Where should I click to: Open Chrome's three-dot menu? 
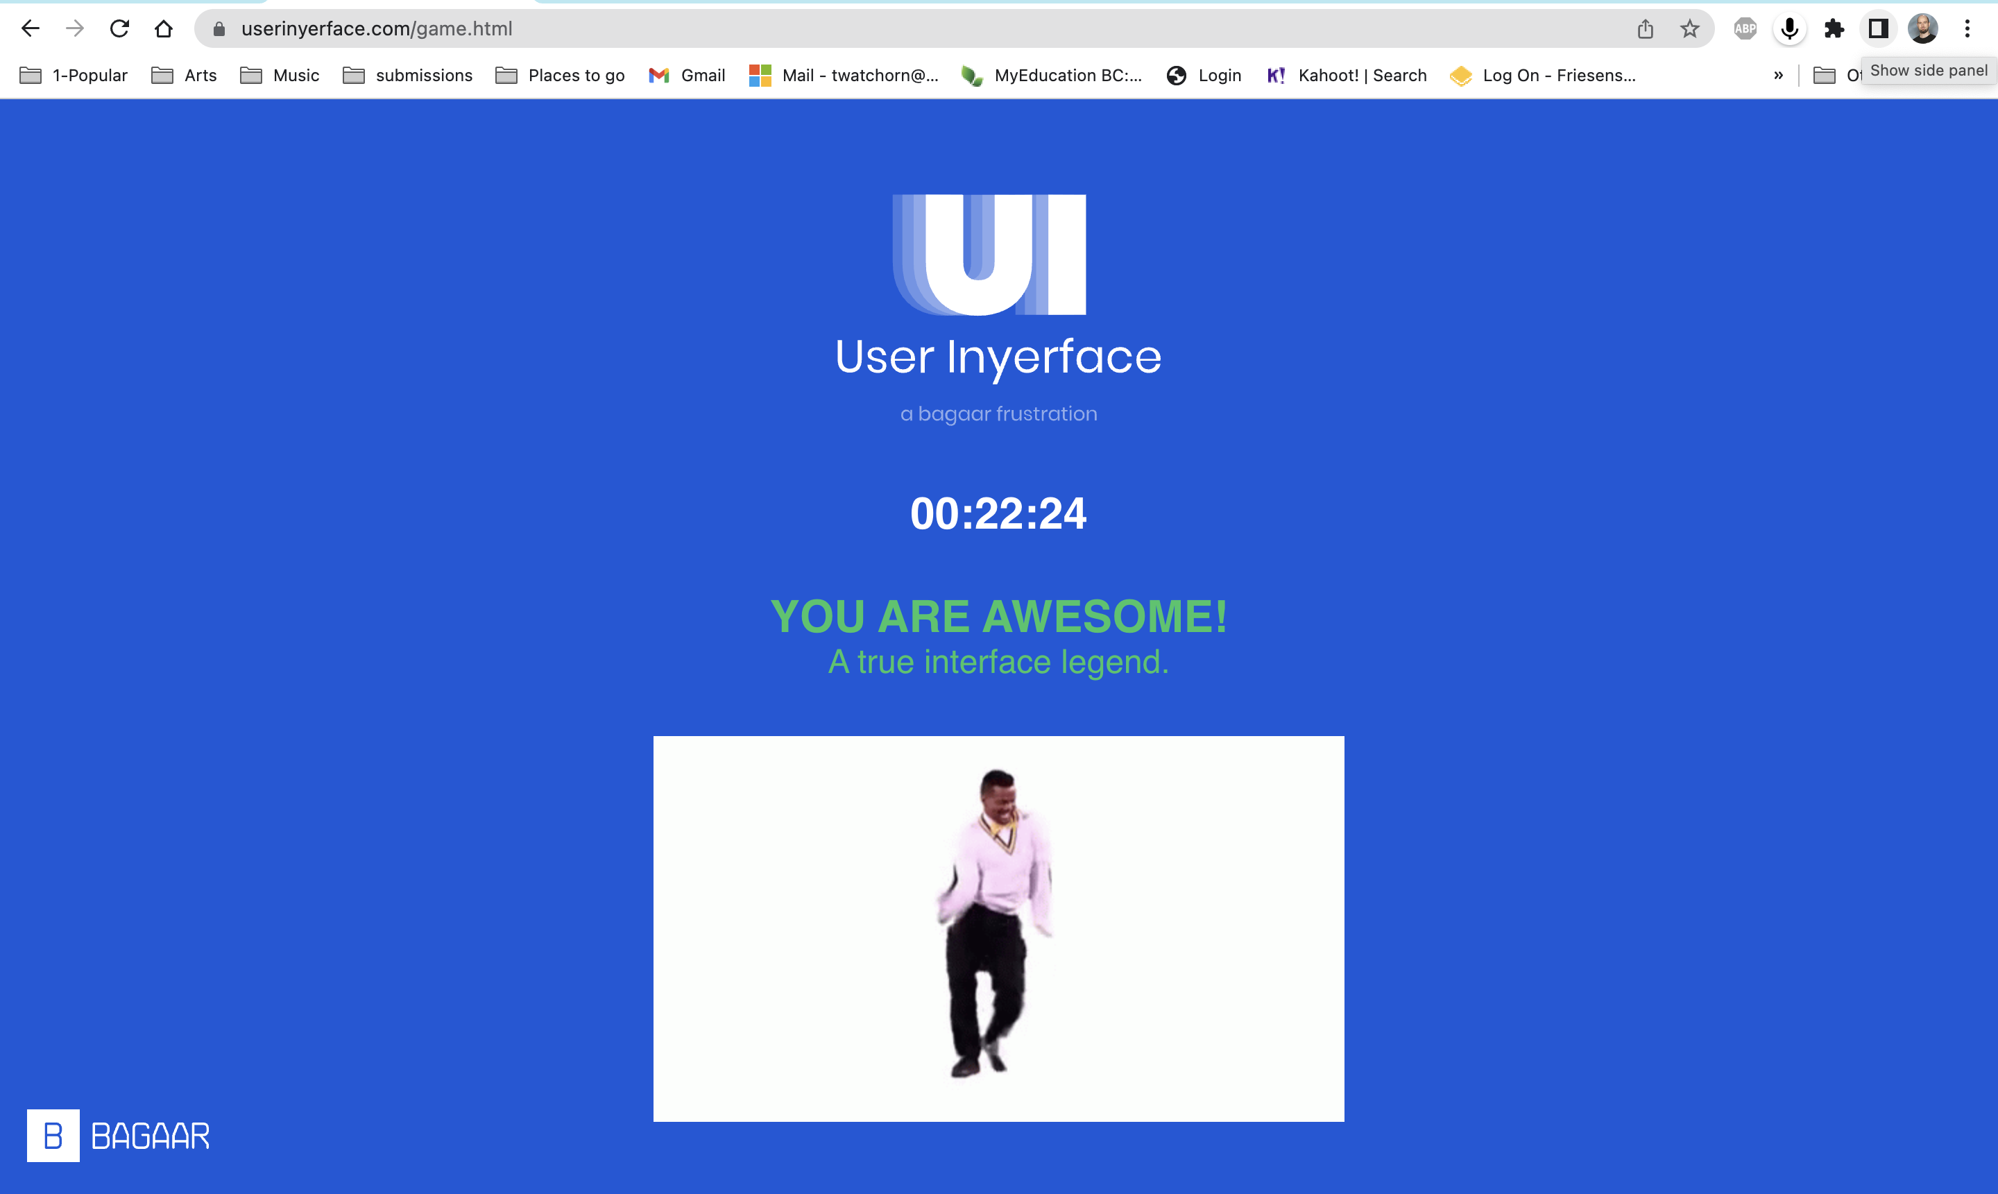1967,29
